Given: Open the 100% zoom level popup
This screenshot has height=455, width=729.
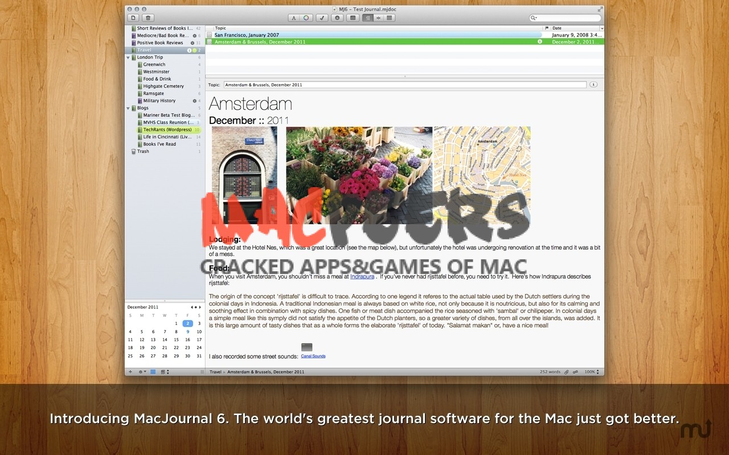Looking at the screenshot, I should click(592, 372).
